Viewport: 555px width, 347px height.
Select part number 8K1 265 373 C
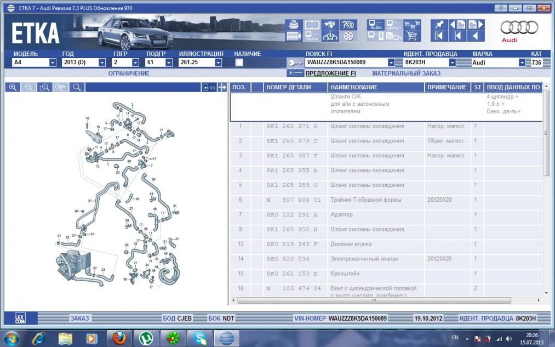292,141
